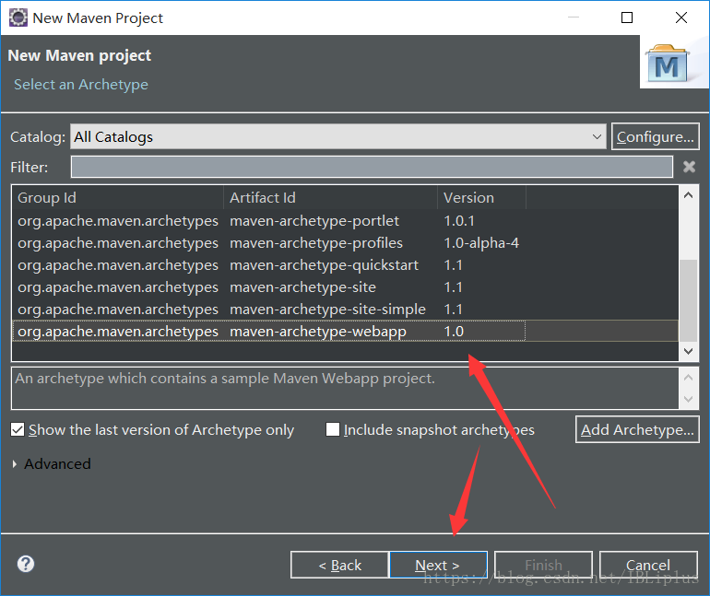This screenshot has height=596, width=710.
Task: Select maven-archetype-profiles row
Action: click(x=345, y=243)
